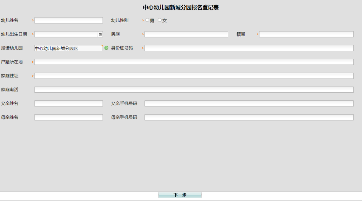Click the 母亲姓名 mother's name field
The width and height of the screenshot is (362, 201).
click(68, 117)
